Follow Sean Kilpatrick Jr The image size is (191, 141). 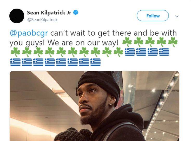[153, 16]
